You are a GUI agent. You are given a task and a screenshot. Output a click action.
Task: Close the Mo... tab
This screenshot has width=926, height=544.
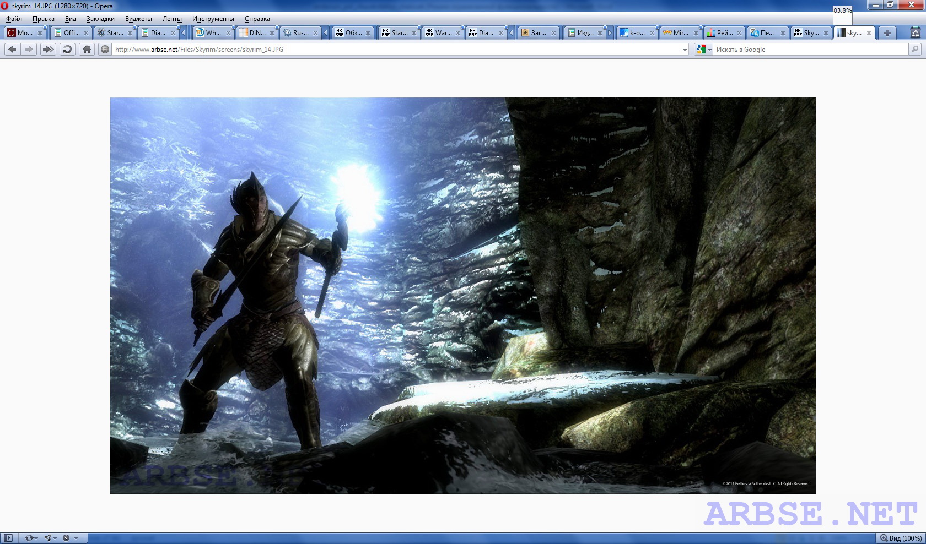40,33
